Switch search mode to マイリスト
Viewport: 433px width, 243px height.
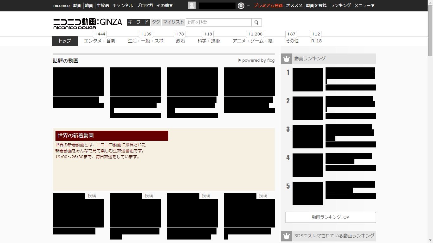[173, 22]
